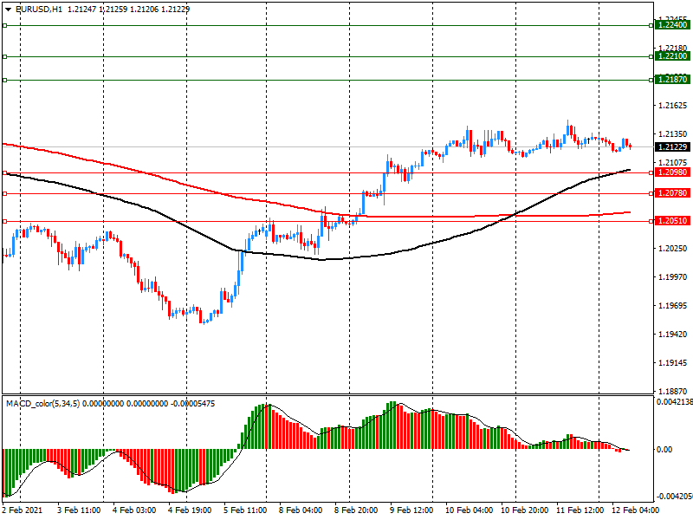Click the 1.22100 green price label
Image resolution: width=693 pixels, height=520 pixels.
tap(672, 56)
